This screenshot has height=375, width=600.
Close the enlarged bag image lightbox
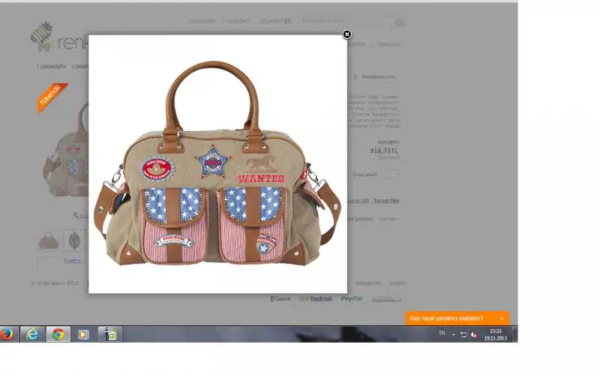click(x=346, y=34)
